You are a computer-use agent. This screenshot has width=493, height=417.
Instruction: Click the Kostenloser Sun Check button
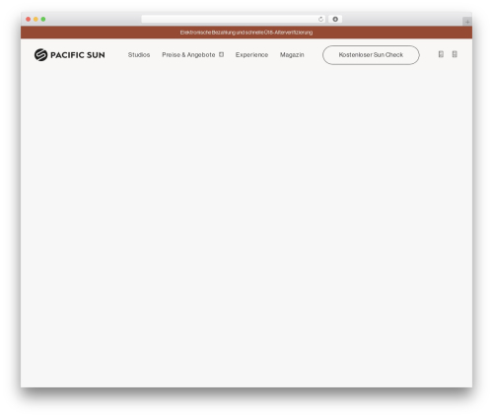click(x=371, y=55)
